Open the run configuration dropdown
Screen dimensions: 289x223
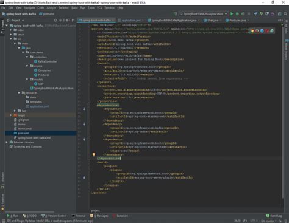click(x=203, y=14)
